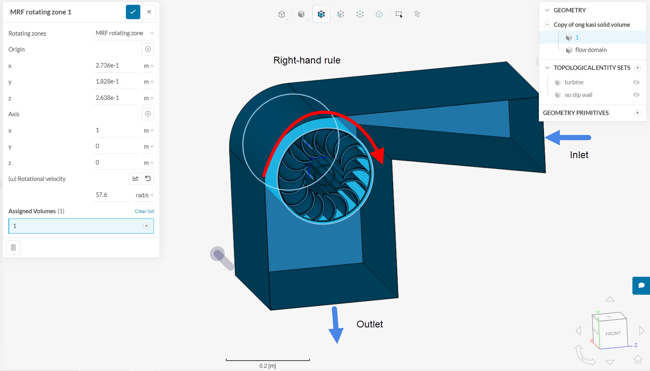Click the greyed-out cube toolbar icon
The image size is (650, 371).
417,14
